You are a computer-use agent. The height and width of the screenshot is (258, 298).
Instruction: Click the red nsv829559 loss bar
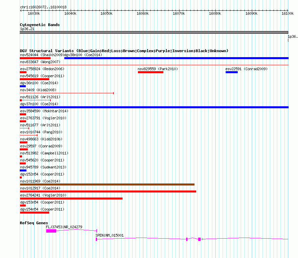151,72
